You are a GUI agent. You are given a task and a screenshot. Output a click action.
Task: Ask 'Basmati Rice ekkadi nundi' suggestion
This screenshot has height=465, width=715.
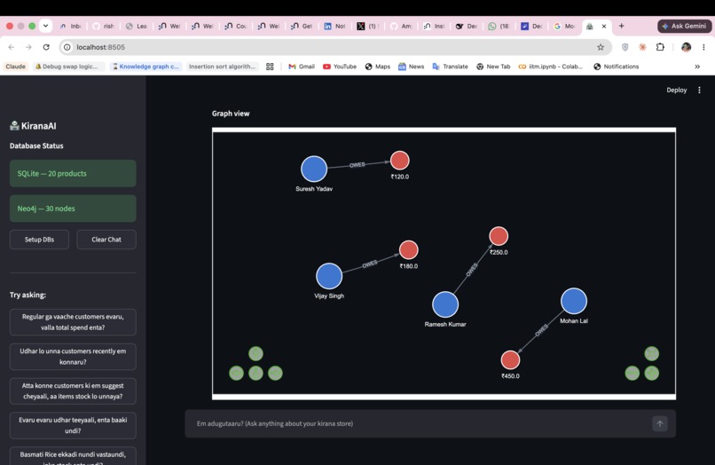(73, 456)
